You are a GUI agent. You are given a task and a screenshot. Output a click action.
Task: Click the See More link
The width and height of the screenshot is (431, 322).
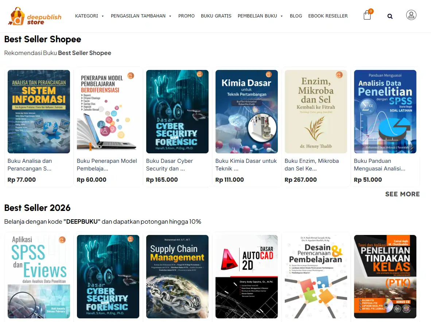tap(402, 194)
